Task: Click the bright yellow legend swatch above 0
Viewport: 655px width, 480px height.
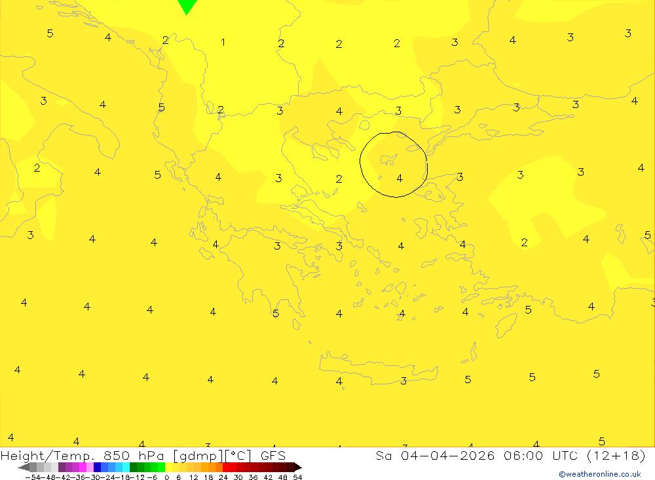Action: [169, 467]
